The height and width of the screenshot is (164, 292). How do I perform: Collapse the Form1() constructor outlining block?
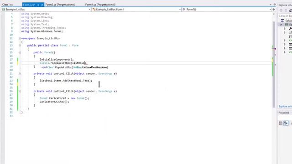tap(20, 52)
